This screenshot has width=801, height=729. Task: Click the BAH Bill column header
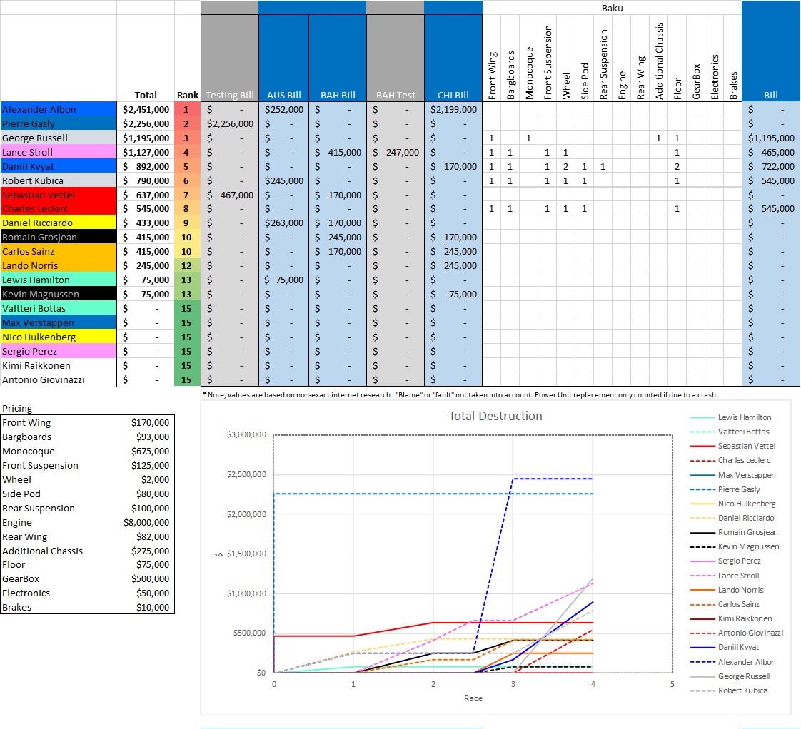click(x=338, y=95)
